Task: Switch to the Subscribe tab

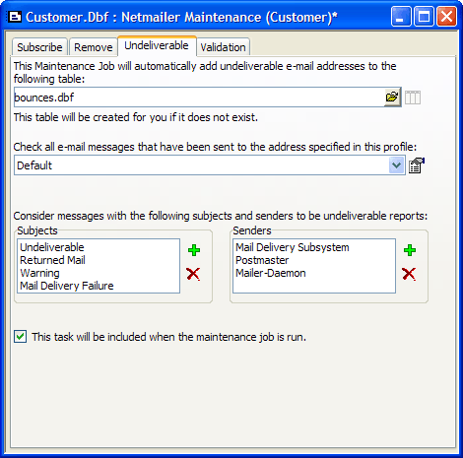Action: (39, 47)
